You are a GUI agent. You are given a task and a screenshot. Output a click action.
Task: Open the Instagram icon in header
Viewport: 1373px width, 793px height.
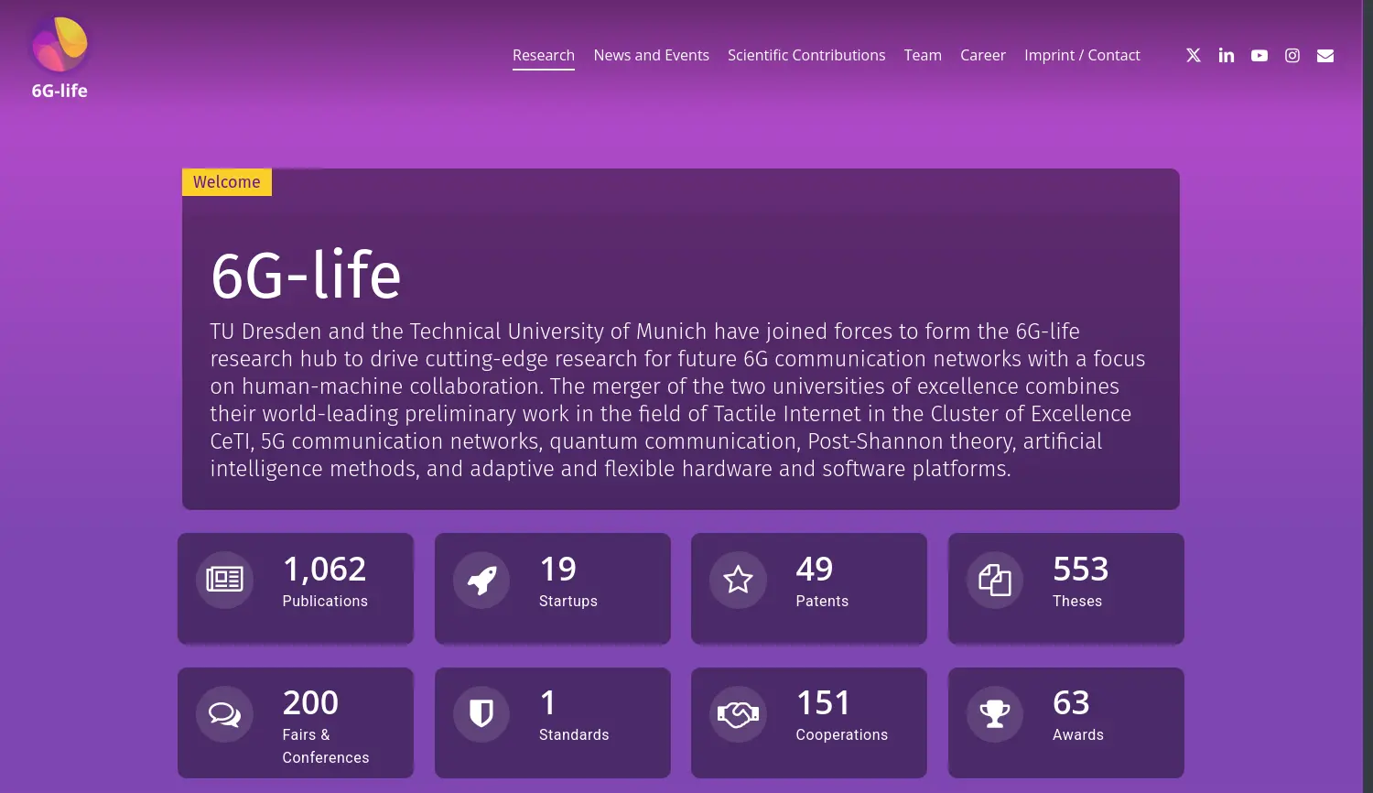(x=1292, y=56)
